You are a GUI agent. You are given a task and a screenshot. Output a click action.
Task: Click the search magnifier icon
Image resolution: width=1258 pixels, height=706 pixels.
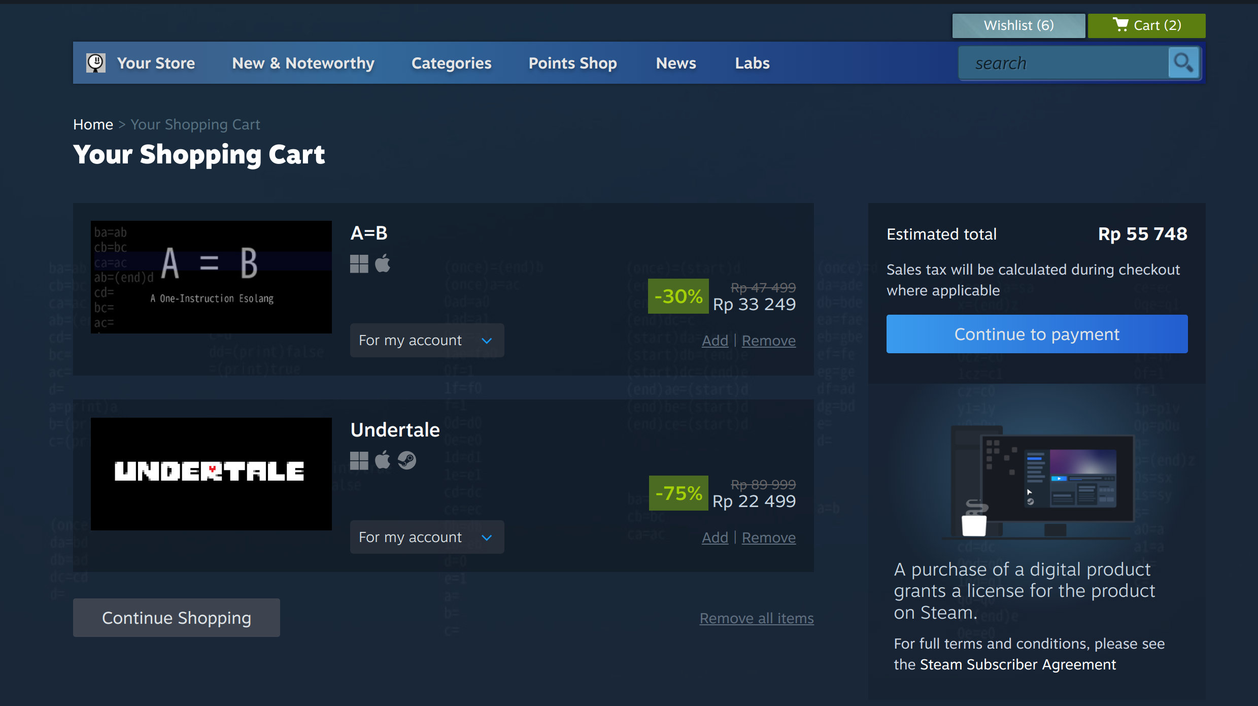1183,63
